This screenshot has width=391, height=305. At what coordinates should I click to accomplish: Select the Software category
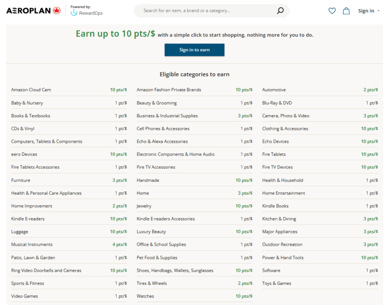click(x=271, y=271)
